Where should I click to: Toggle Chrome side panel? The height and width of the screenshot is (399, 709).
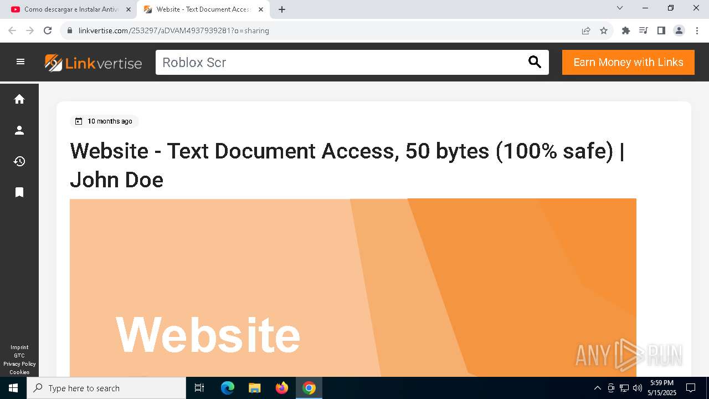[x=661, y=30]
